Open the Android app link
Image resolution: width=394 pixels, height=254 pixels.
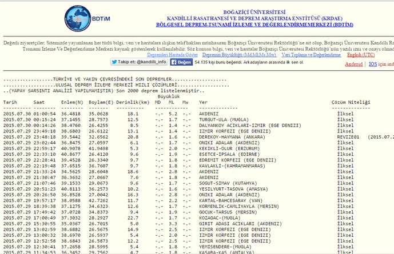tap(353, 64)
